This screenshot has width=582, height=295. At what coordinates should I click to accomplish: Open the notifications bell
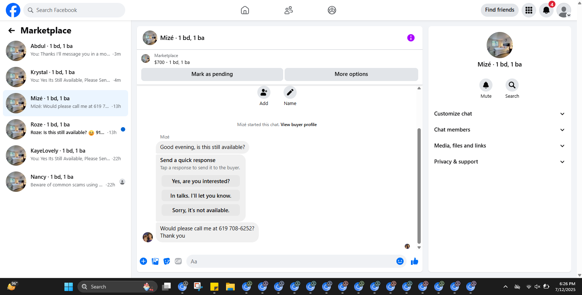click(546, 10)
